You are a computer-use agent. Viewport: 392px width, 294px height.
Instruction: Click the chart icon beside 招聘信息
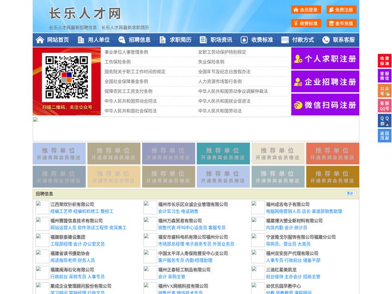122,40
